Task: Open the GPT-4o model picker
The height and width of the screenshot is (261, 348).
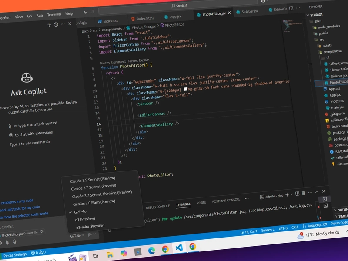Action: [77, 235]
